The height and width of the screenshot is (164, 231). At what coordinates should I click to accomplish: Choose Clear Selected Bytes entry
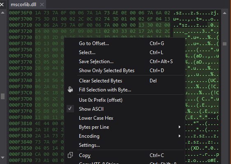pos(125,81)
